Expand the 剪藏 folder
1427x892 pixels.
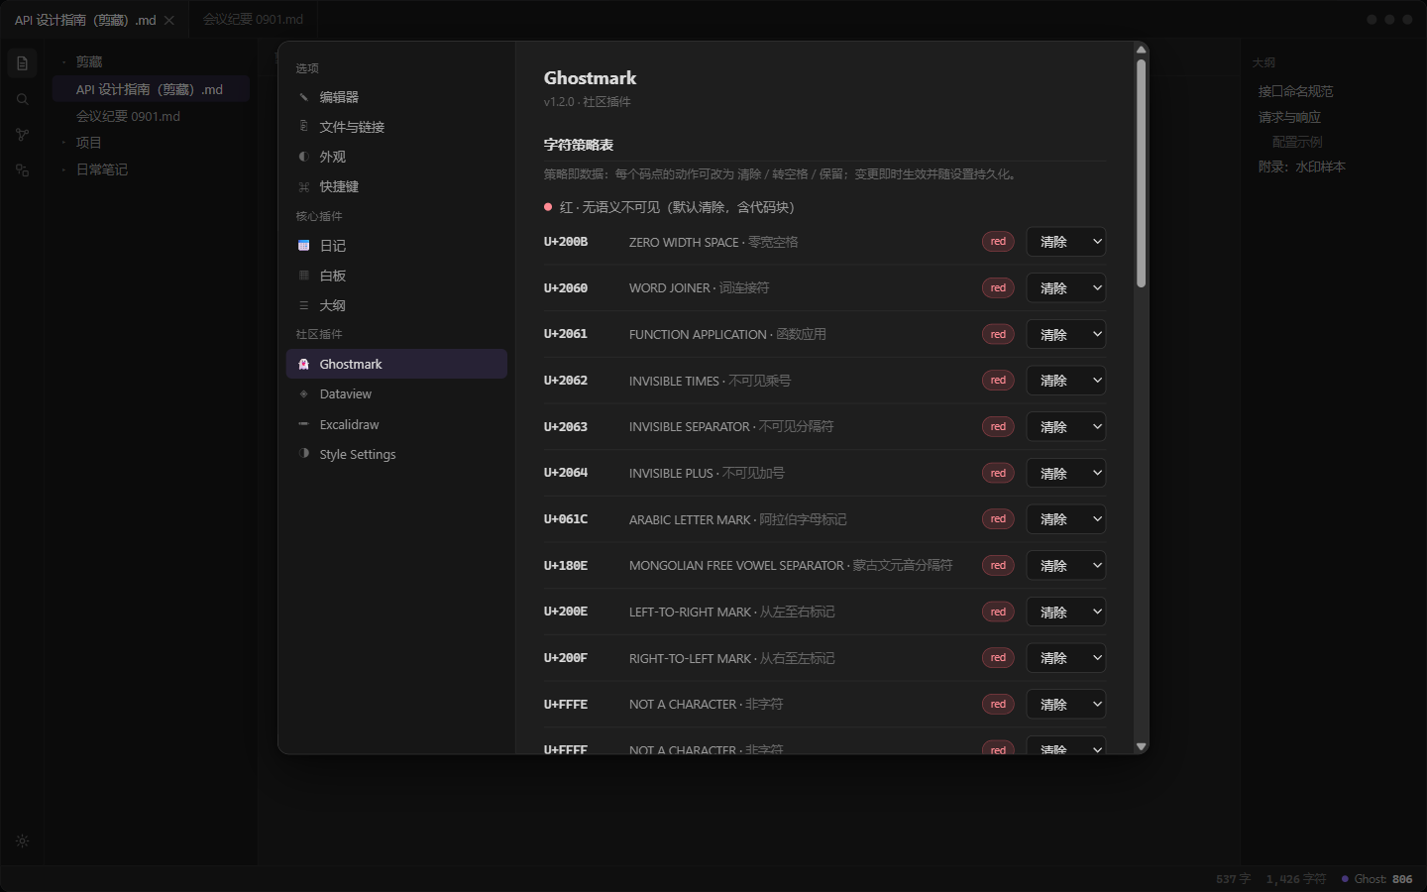(x=151, y=61)
